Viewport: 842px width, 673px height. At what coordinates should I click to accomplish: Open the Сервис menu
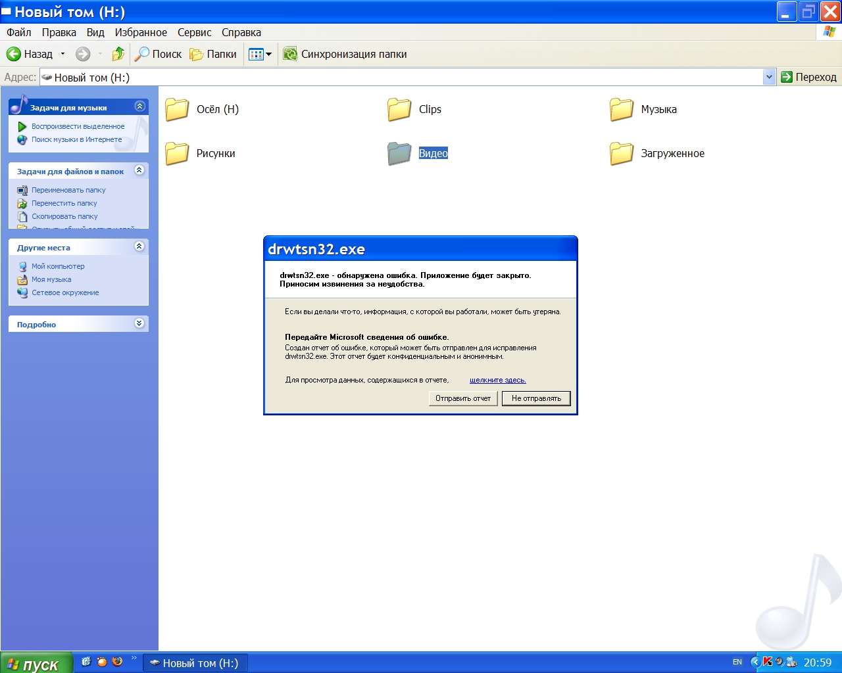tap(194, 32)
